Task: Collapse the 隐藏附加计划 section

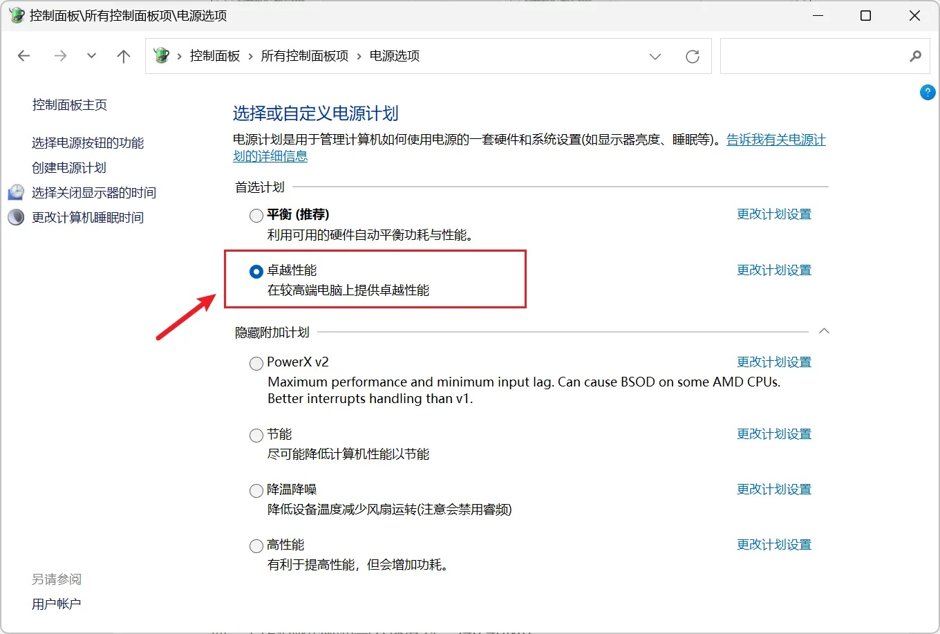Action: tap(824, 331)
